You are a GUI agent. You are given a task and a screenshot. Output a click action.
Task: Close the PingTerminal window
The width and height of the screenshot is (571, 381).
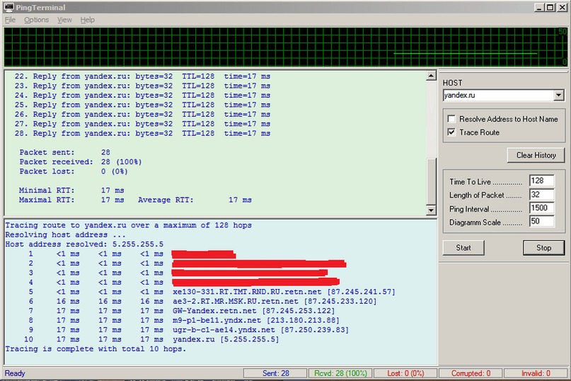[563, 7]
